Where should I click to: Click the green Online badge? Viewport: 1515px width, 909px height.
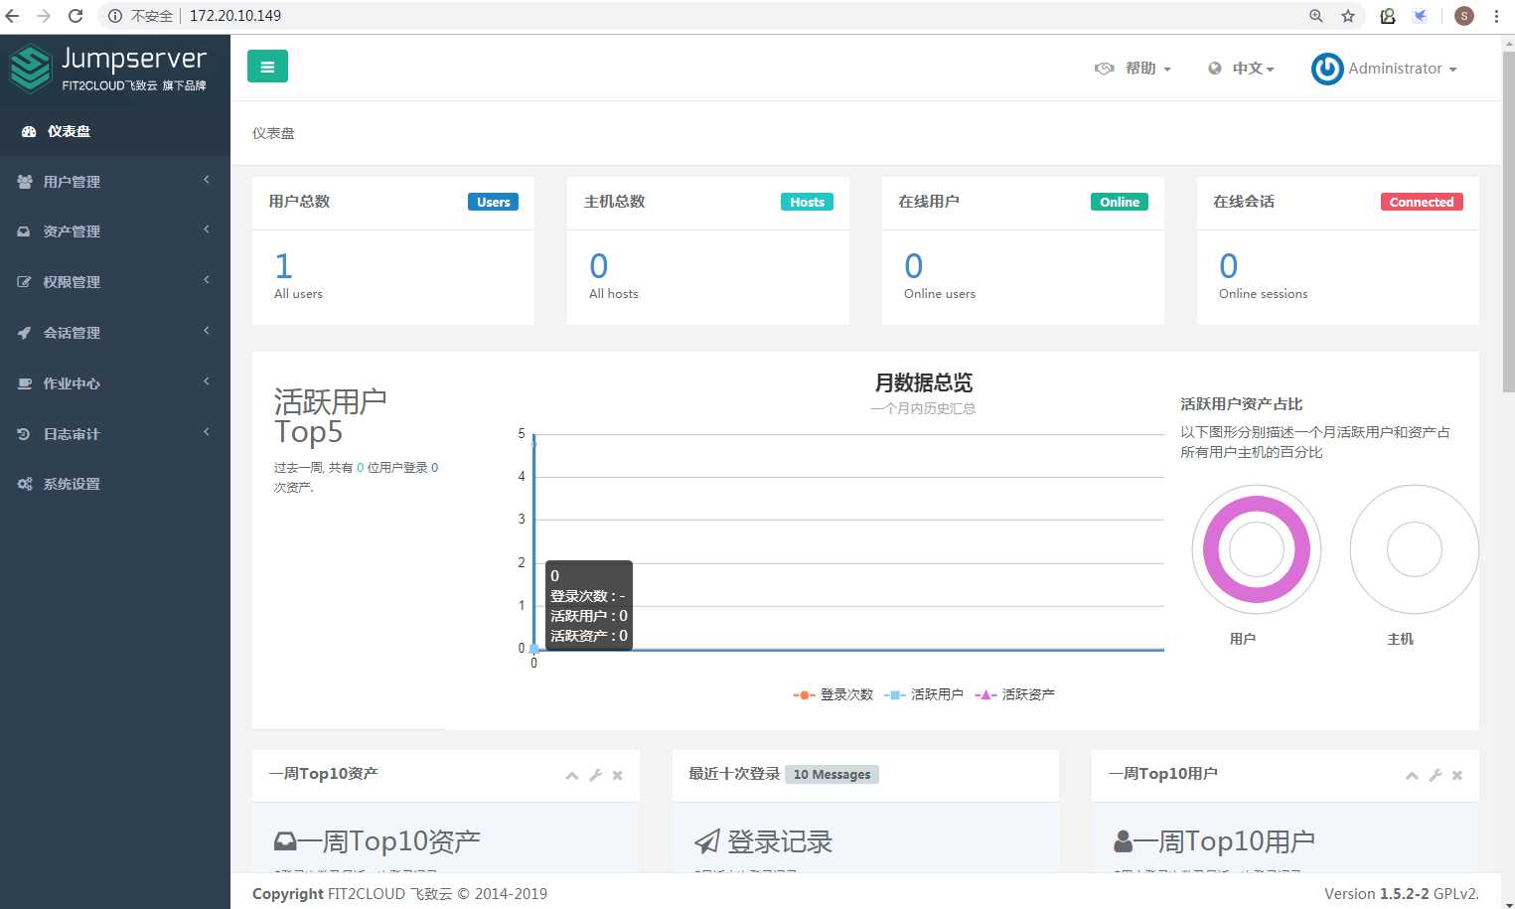(x=1120, y=202)
